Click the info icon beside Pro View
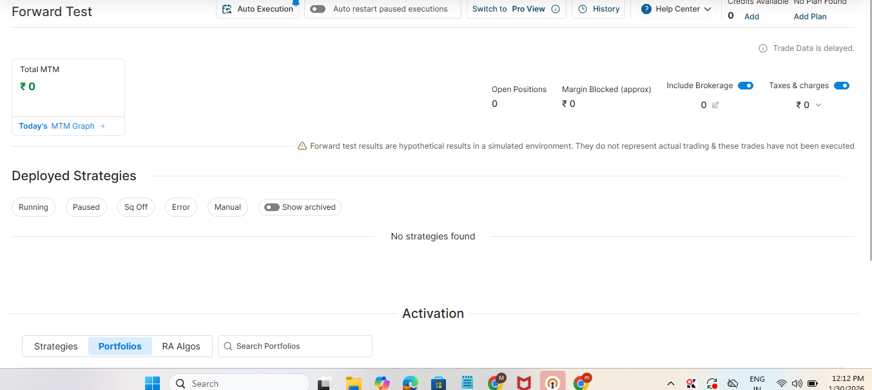The image size is (872, 390). click(556, 9)
